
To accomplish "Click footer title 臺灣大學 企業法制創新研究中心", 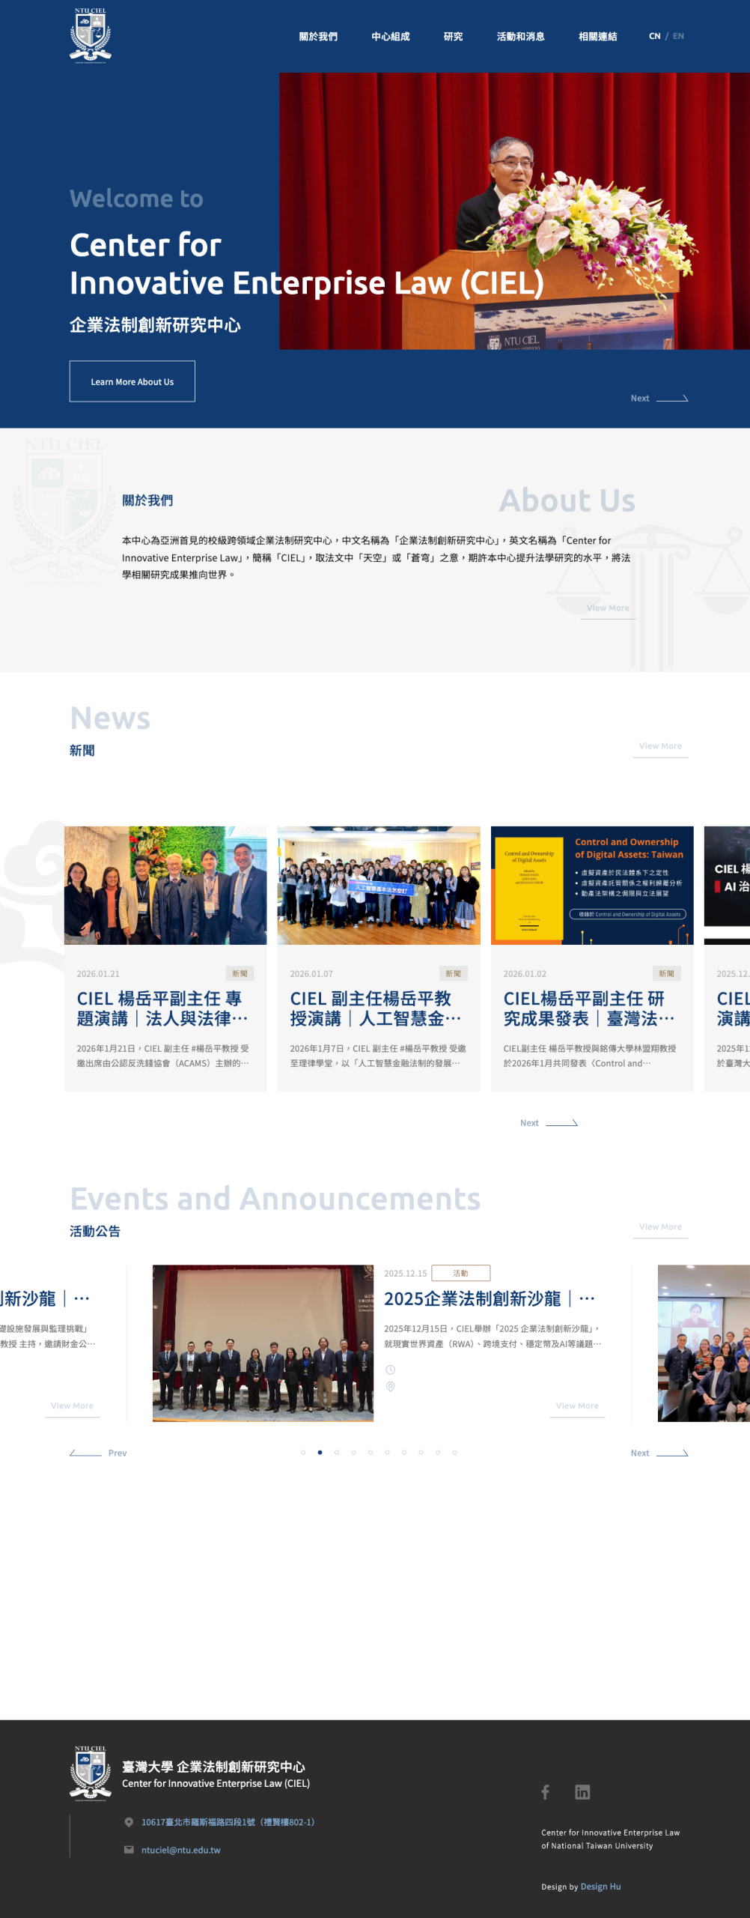I will pos(214,1767).
